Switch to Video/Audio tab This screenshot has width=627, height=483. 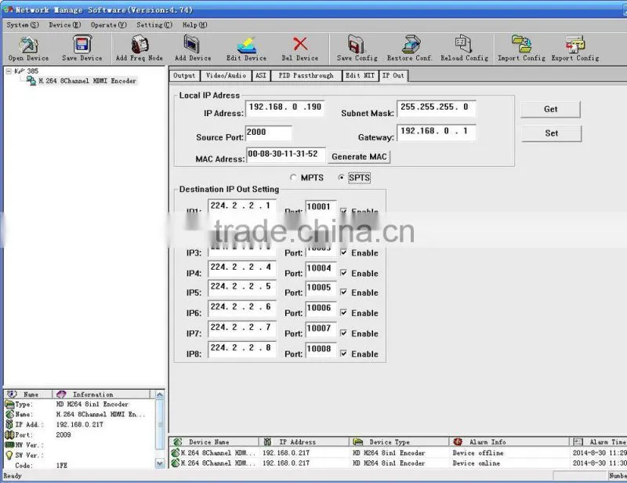pos(226,75)
